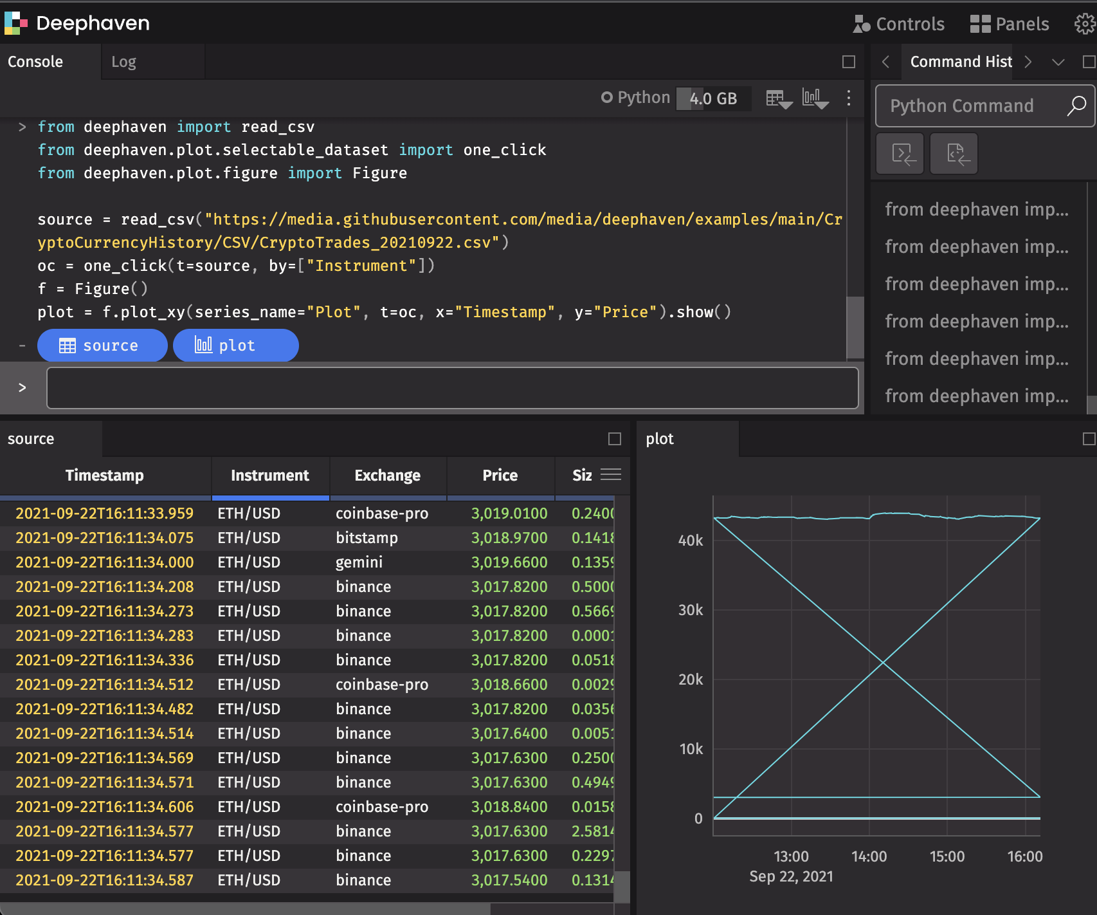Toggle the plot panel maximize square

pos(1089,438)
